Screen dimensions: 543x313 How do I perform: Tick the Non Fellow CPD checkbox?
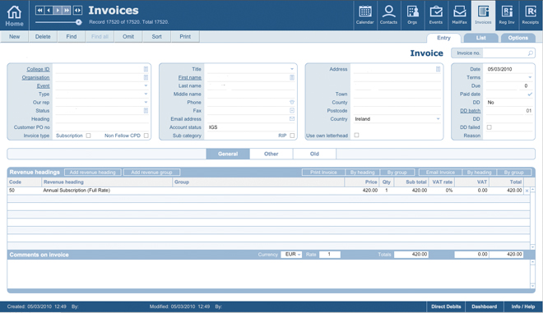click(x=146, y=136)
